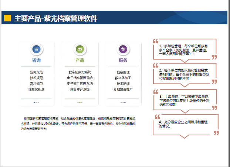The height and width of the screenshot is (167, 230).
Task: Click the 电子文件管理系统 item
Action: (x=80, y=83)
